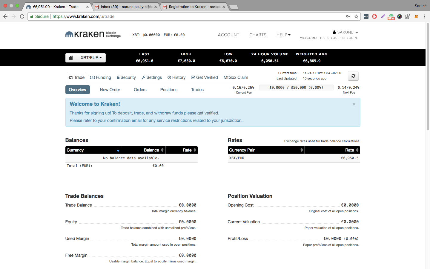430x269 pixels.
Task: Expand the HELP dropdown menu
Action: click(283, 35)
